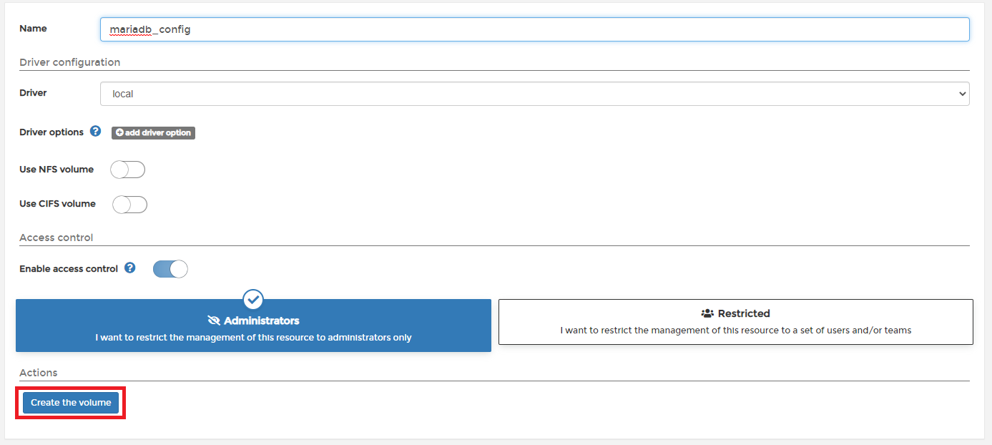Disable the Enable access control toggle

click(170, 269)
